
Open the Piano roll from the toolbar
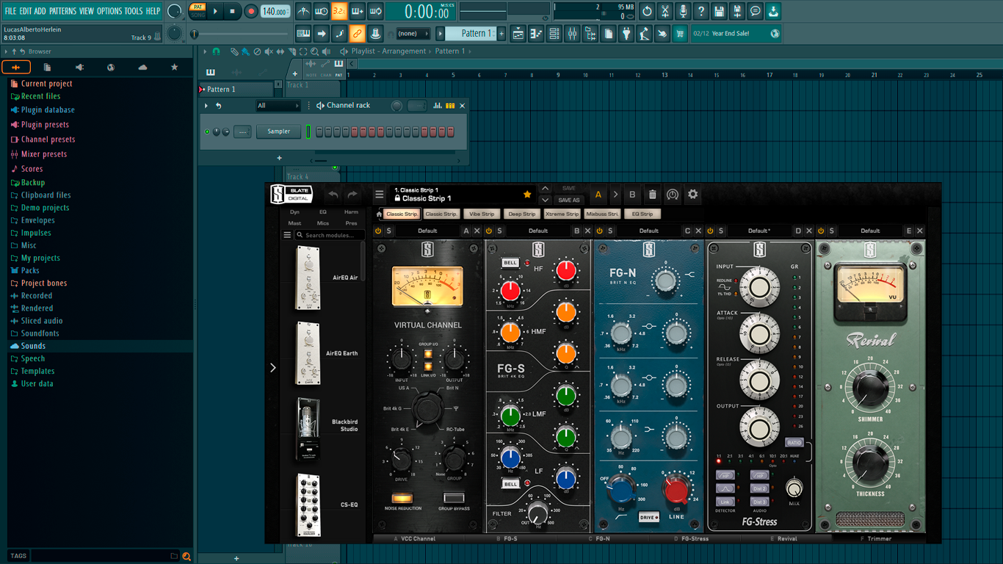(536, 34)
